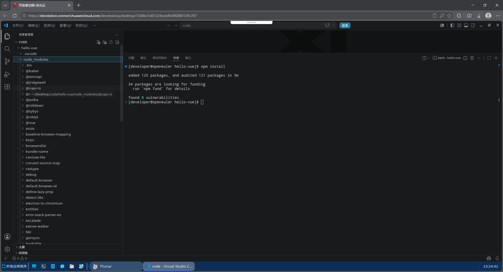The width and height of the screenshot is (503, 272).
Task: Show errors and warnings count
Action: [20, 258]
